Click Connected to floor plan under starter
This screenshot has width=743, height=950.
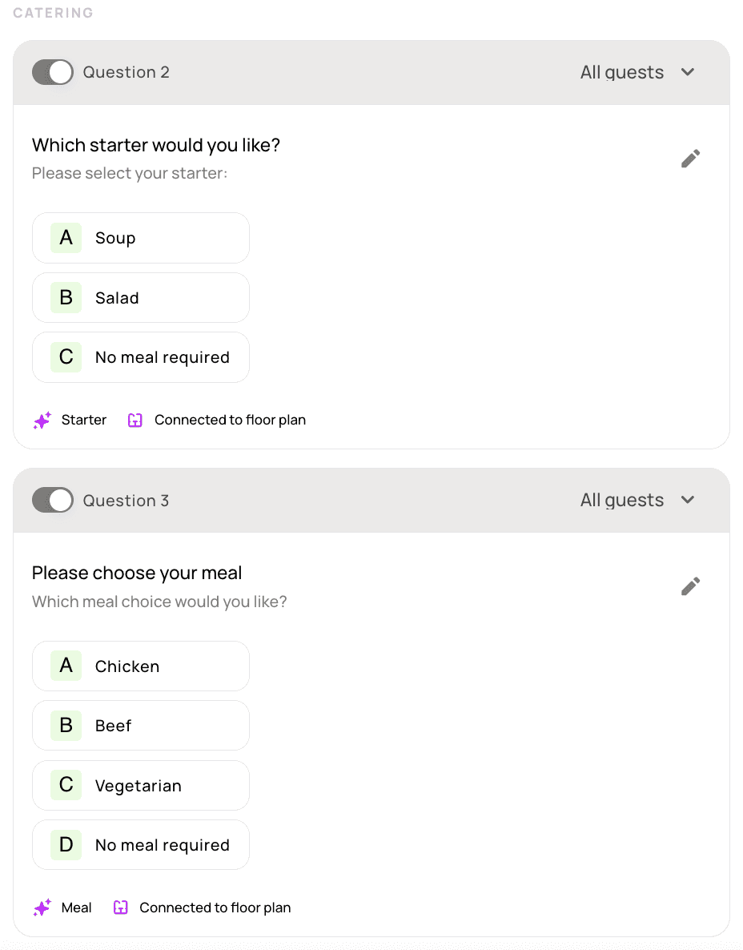(230, 421)
